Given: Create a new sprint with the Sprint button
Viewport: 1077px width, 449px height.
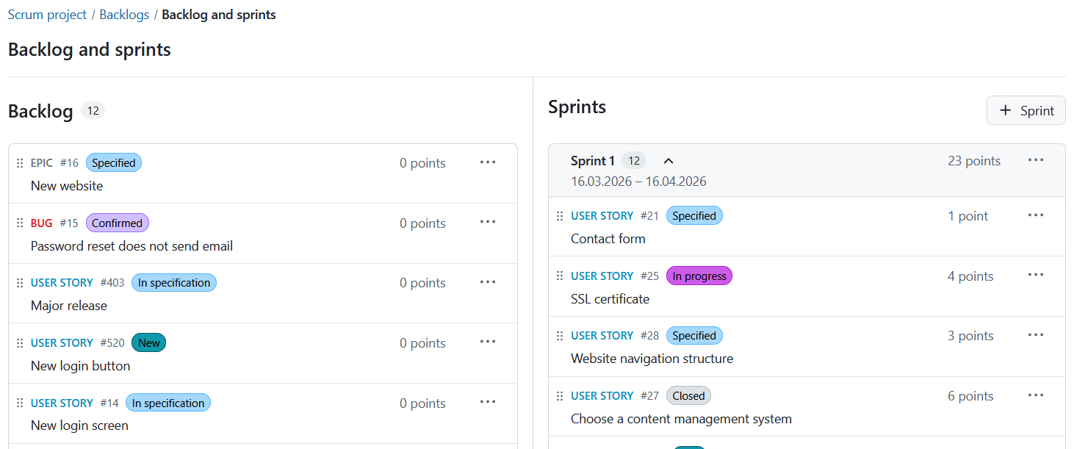Looking at the screenshot, I should click(1026, 110).
